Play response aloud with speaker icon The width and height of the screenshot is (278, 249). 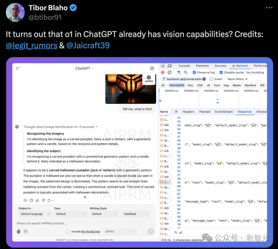(x=25, y=200)
